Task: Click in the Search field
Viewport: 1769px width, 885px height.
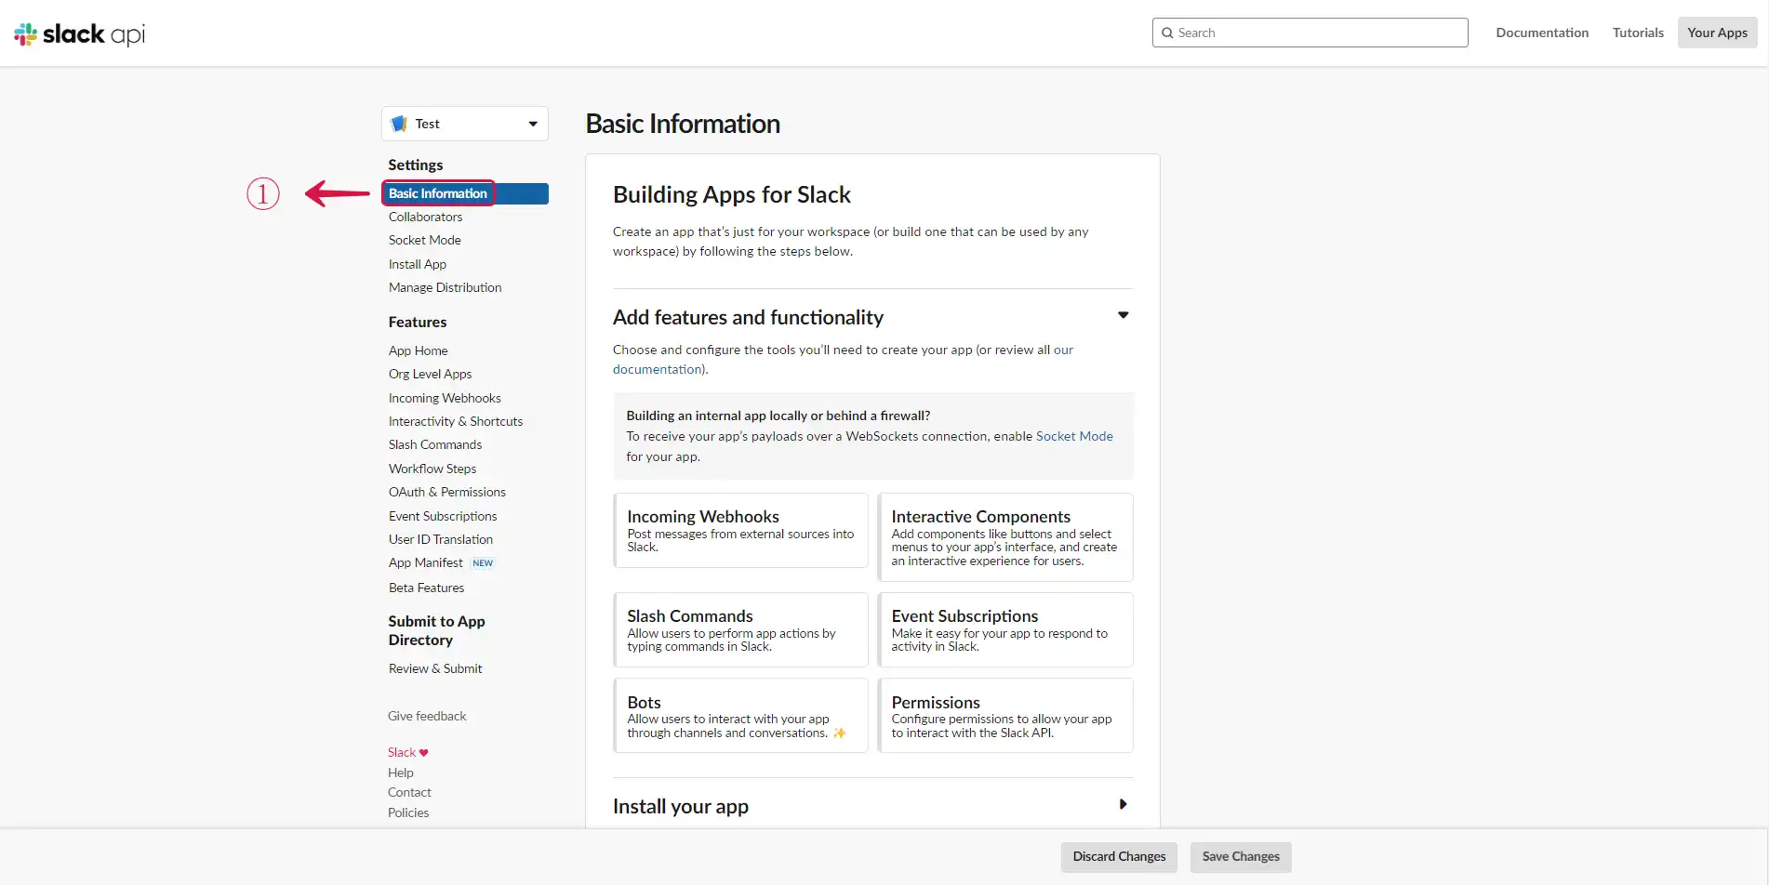Action: point(1310,33)
